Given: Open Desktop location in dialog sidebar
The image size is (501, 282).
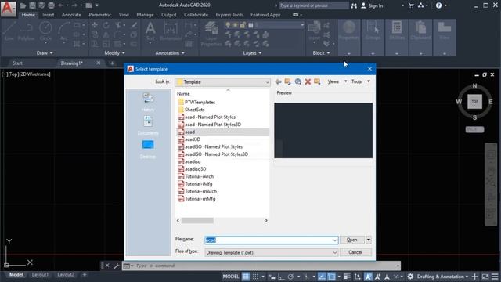Looking at the screenshot, I should pos(148,149).
